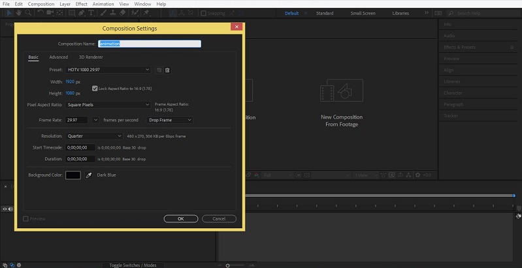Select the Puppet Pin tool
The image size is (522, 268).
pyautogui.click(x=146, y=13)
